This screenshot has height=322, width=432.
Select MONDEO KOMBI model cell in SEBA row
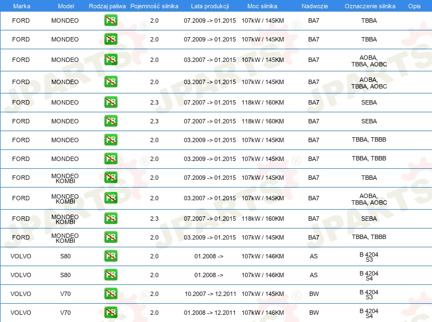(65, 219)
